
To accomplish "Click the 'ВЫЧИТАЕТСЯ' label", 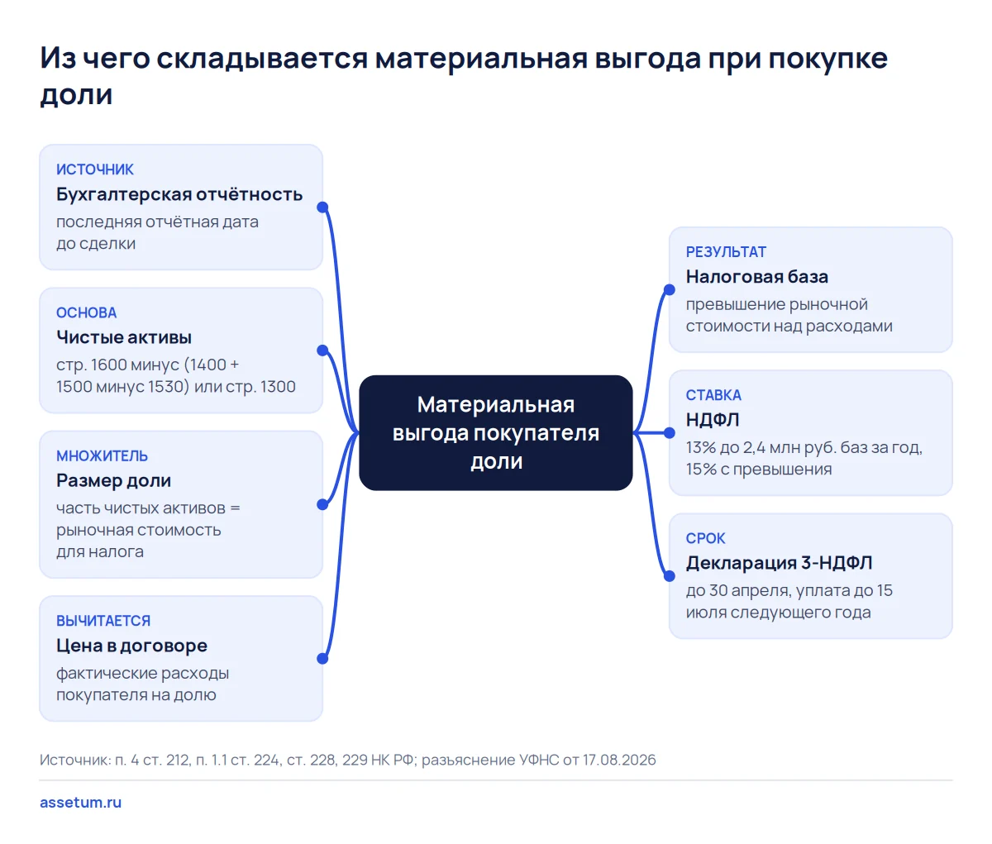I will pyautogui.click(x=103, y=621).
